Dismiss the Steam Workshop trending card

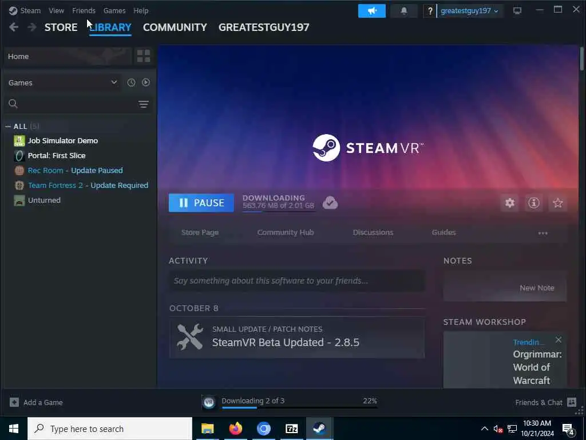coord(559,339)
